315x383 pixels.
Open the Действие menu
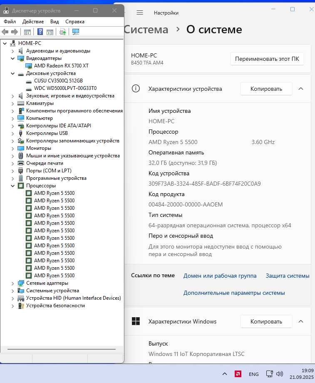click(33, 22)
